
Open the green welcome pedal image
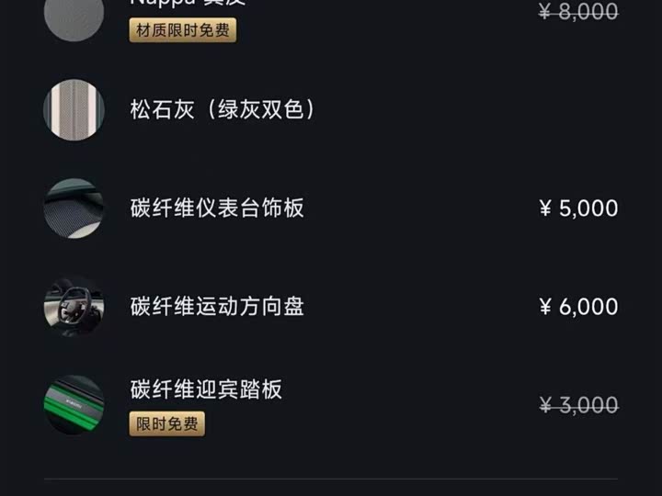(x=74, y=404)
